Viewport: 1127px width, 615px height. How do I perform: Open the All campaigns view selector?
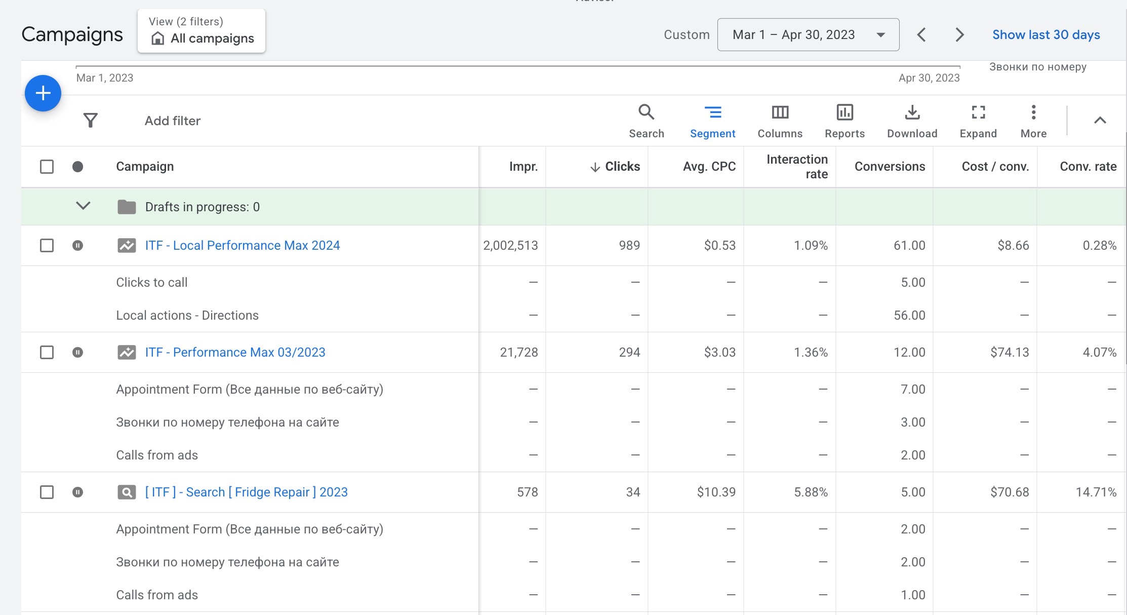(x=202, y=31)
